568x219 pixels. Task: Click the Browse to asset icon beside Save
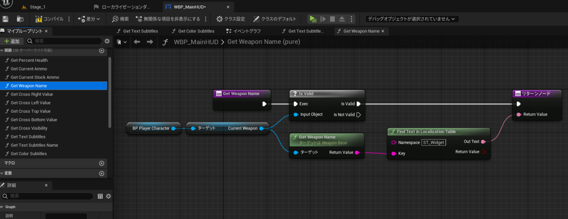point(20,19)
